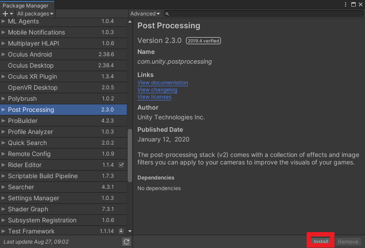This screenshot has width=365, height=248.
Task: Click the Test Framework update available icon
Action: (x=122, y=231)
